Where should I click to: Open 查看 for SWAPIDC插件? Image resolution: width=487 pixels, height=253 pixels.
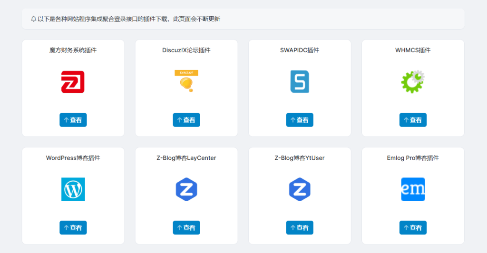(300, 120)
